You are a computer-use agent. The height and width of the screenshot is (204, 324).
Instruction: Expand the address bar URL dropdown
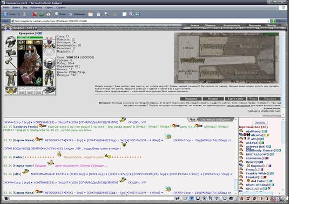(x=268, y=21)
